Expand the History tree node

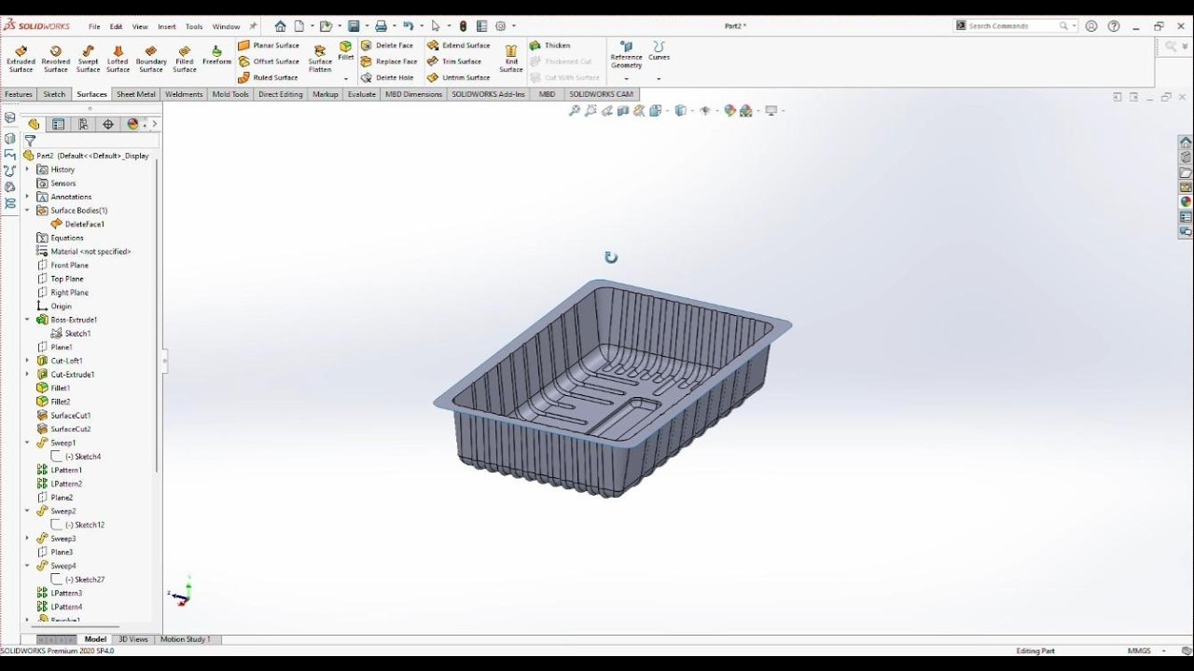(27, 170)
